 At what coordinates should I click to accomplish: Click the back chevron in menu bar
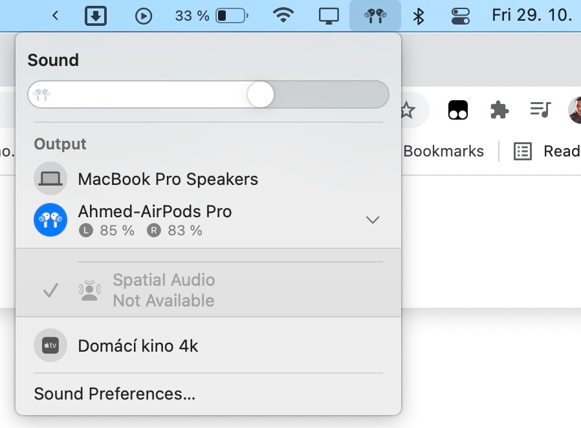click(55, 16)
